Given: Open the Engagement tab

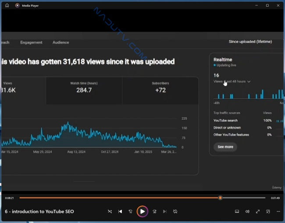Looking at the screenshot, I should pos(31,42).
